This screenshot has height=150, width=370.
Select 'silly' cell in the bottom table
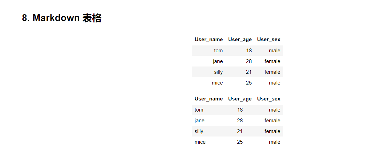click(x=199, y=131)
